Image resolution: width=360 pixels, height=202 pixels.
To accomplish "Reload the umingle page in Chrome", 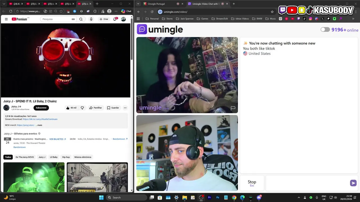I will tap(152, 12).
